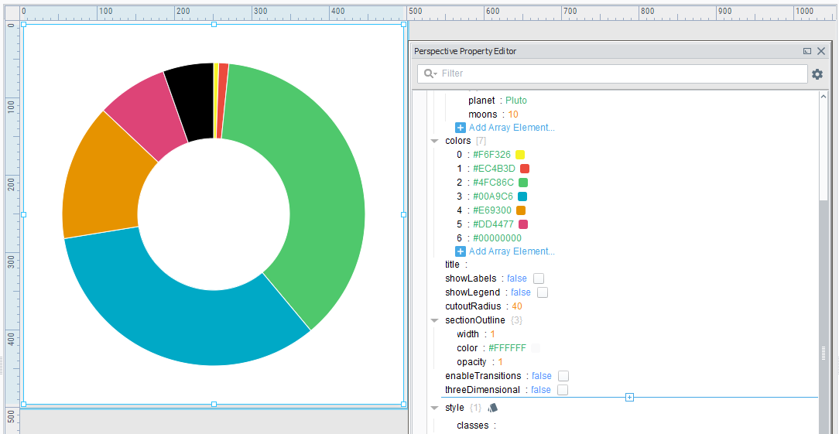Viewport: 839px width, 434px height.
Task: Open the style editor icon next to style
Action: pos(493,408)
